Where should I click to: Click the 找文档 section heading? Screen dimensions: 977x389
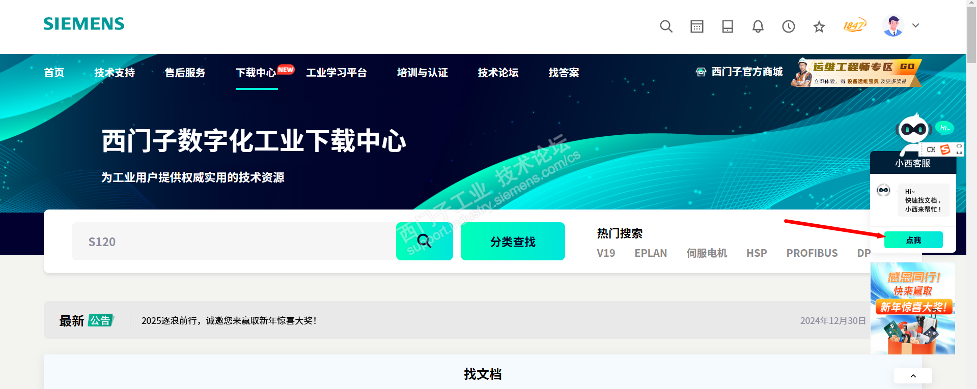coord(483,374)
